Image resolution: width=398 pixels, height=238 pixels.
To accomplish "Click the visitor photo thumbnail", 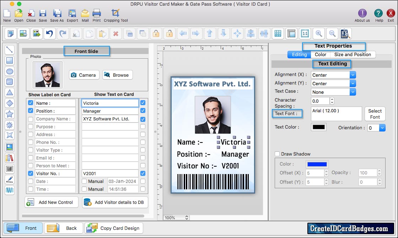I will [x=48, y=75].
